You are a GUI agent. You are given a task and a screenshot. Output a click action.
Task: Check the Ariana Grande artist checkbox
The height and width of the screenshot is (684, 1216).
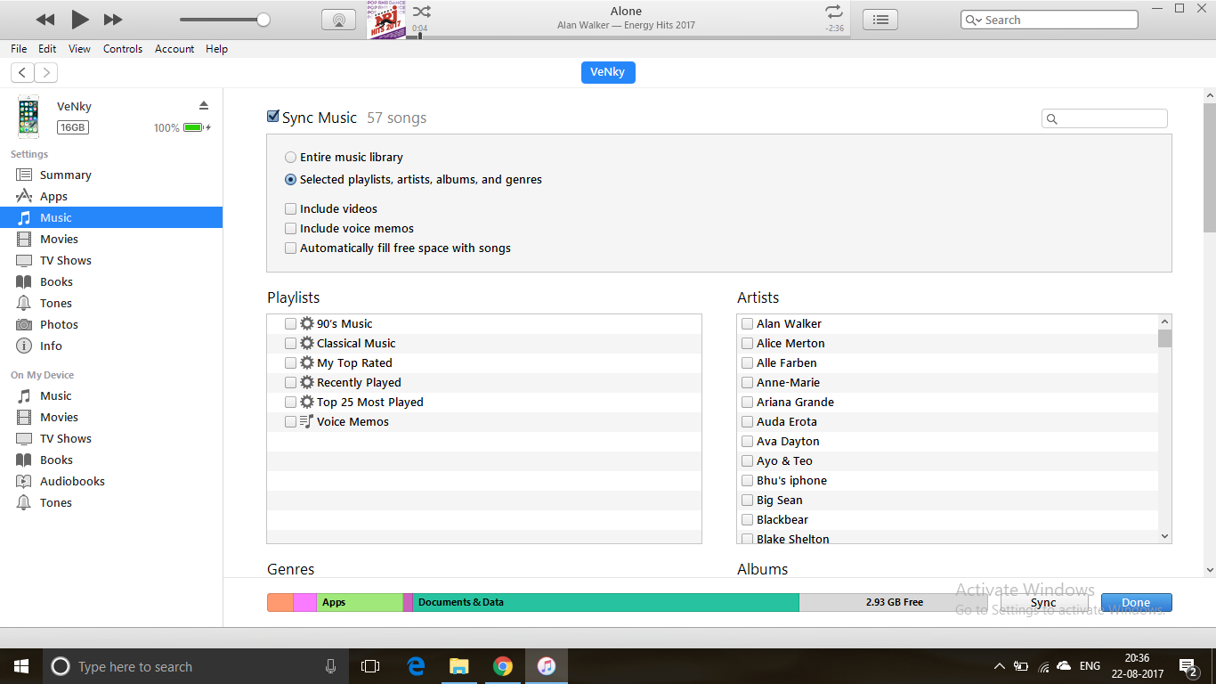point(748,403)
